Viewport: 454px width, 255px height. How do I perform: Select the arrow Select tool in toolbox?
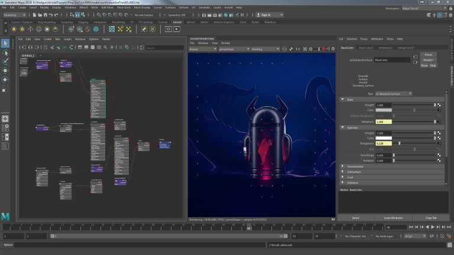(5, 43)
